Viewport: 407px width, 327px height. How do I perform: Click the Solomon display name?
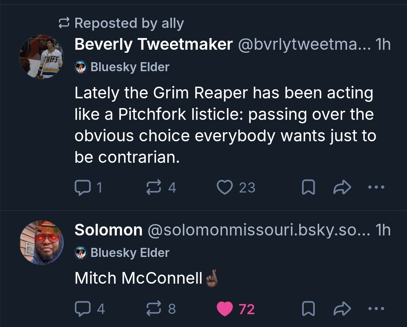pyautogui.click(x=109, y=230)
